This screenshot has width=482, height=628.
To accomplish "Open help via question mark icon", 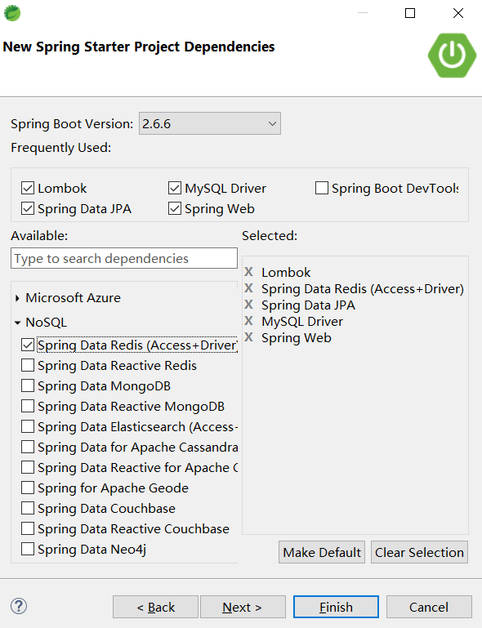I will click(19, 606).
